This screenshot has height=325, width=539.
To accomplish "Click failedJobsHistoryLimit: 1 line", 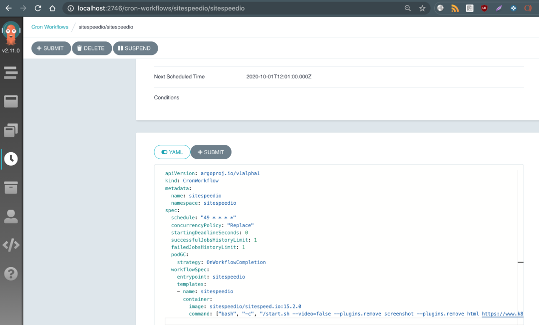I will click(208, 247).
